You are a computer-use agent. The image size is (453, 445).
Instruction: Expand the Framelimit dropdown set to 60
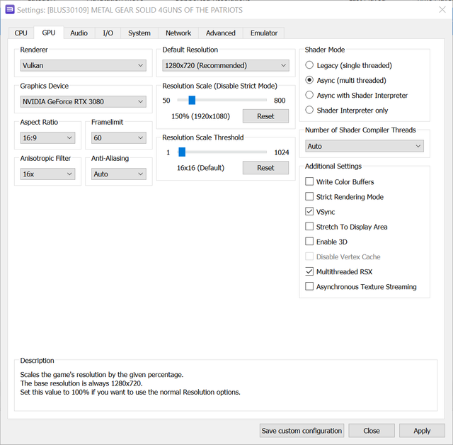pos(119,137)
